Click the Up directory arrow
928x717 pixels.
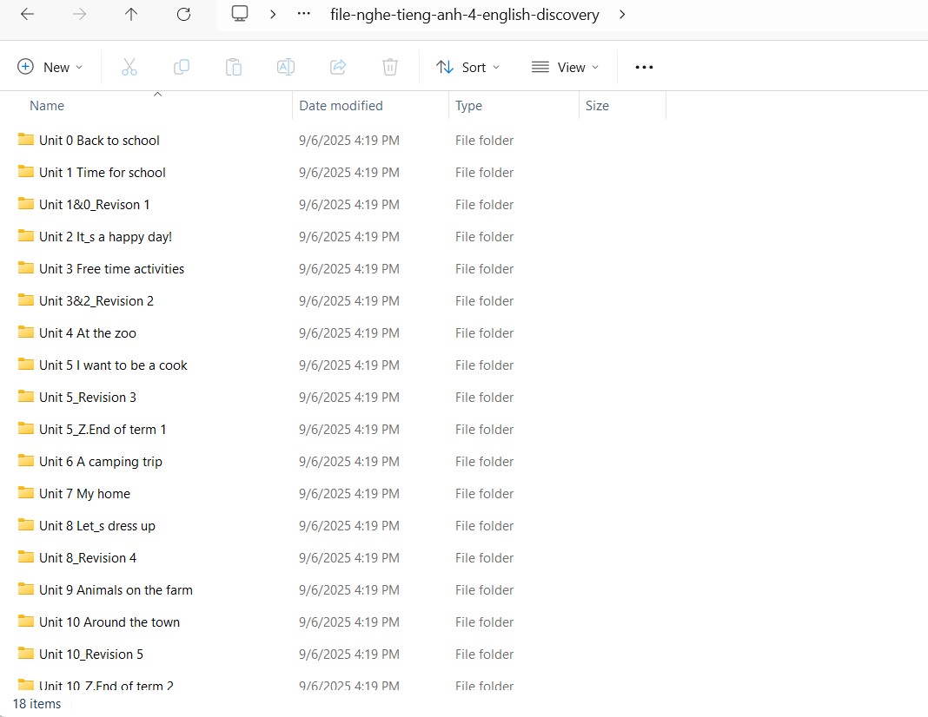(131, 15)
